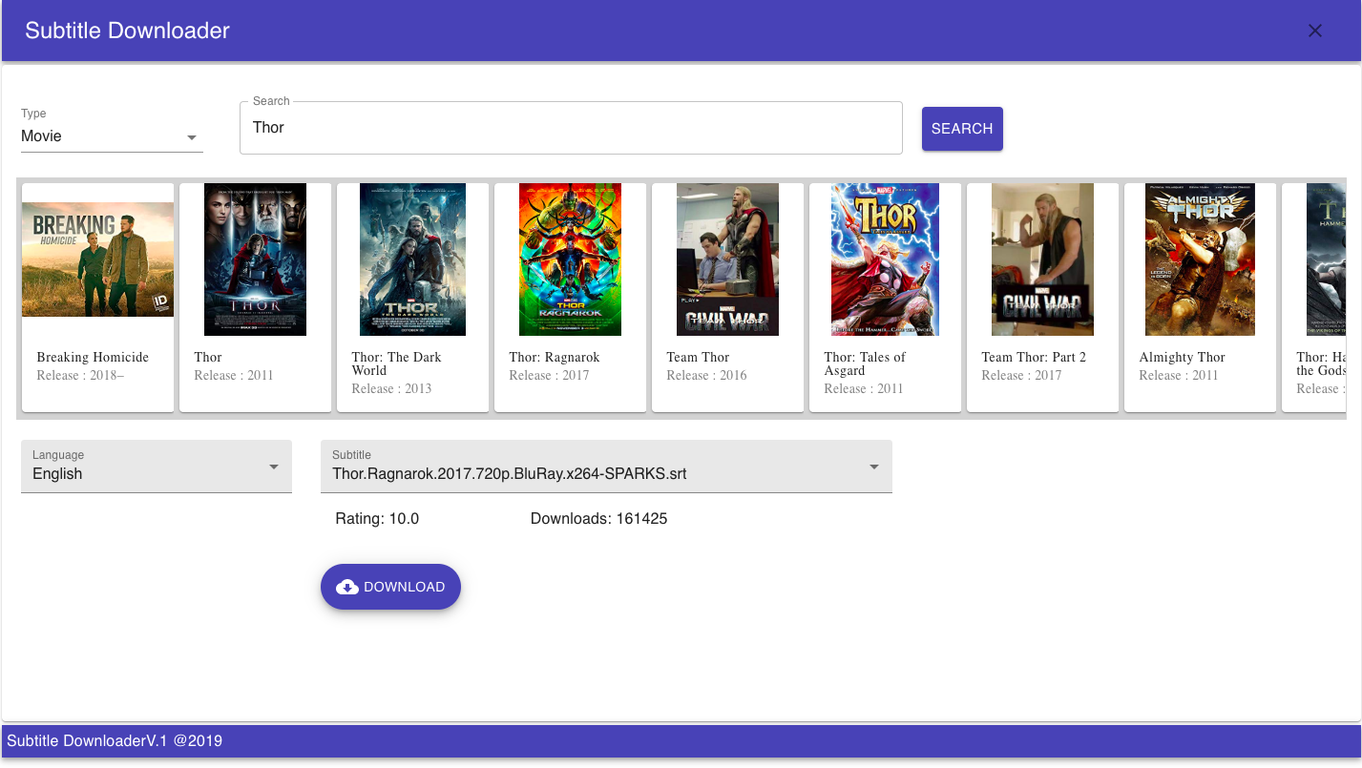Select the Breaking Homicide poster
The image size is (1362, 768).
click(x=97, y=259)
